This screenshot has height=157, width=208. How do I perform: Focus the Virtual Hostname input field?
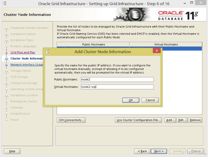pyautogui.click(x=117, y=87)
